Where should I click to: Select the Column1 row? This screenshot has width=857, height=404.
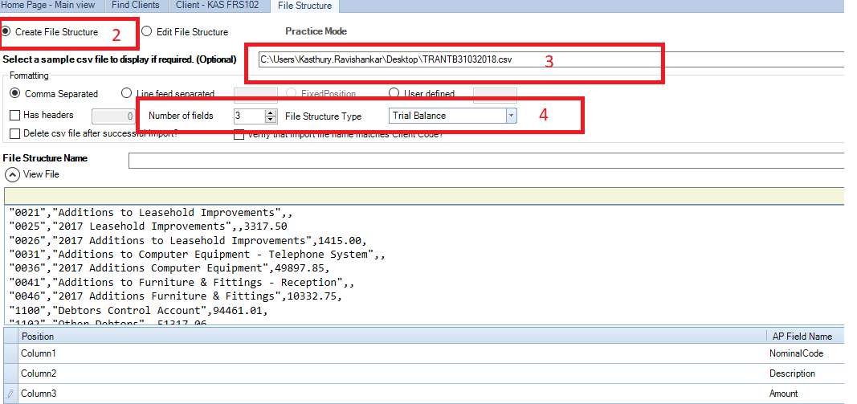point(423,353)
